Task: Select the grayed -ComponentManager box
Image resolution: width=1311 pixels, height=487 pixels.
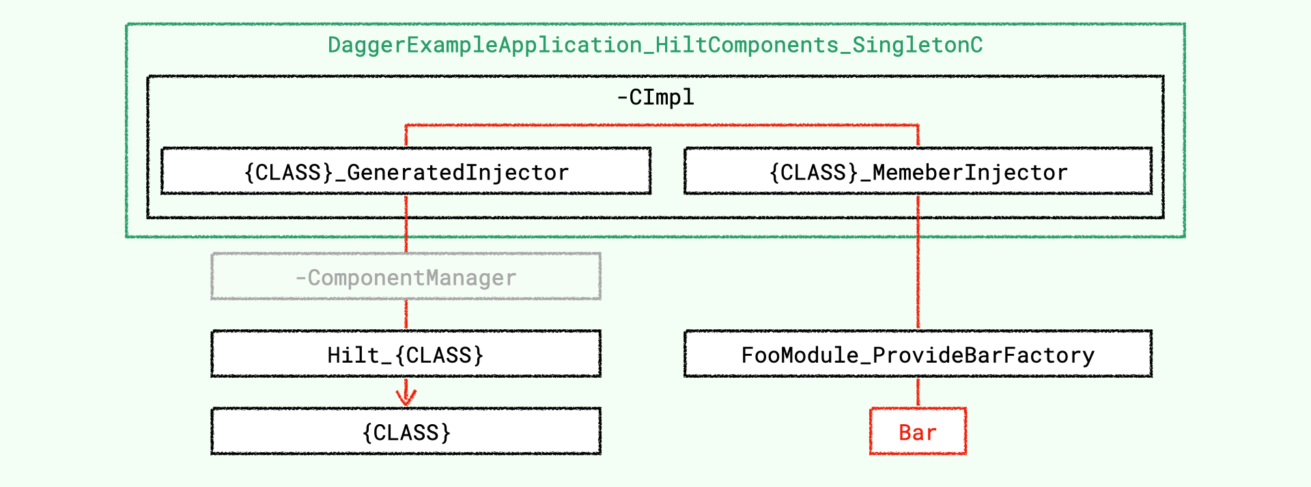Action: pos(406,276)
